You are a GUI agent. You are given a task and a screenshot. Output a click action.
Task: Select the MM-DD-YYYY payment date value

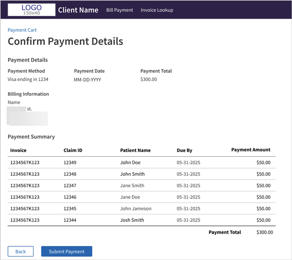87,80
